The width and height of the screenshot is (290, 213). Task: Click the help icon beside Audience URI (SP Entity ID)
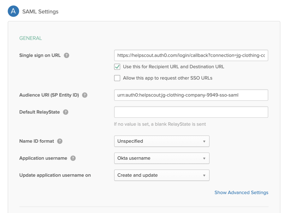[85, 95]
